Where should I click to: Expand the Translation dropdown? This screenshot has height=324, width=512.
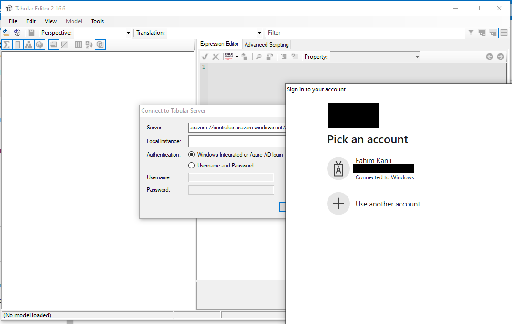pos(259,33)
